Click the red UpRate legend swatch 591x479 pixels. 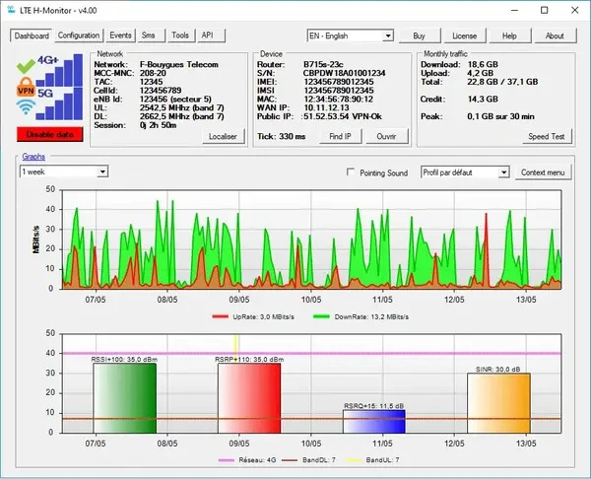pyautogui.click(x=219, y=317)
